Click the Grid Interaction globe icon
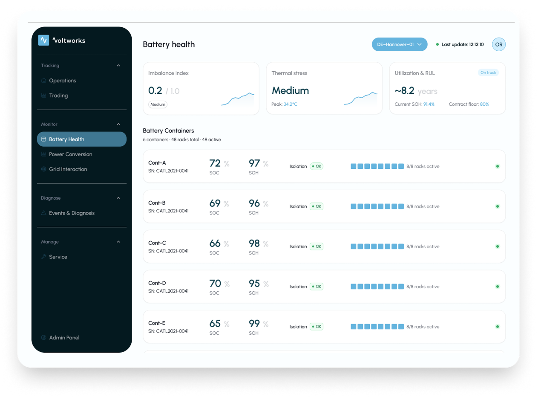Image resolution: width=541 pixels, height=397 pixels. 43,169
